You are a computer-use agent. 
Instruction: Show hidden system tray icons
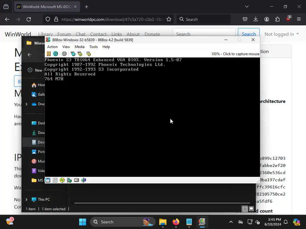[x=231, y=222]
